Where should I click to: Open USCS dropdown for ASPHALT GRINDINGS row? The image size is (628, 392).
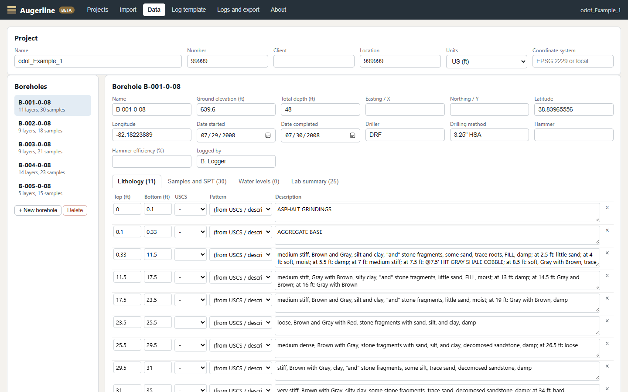(191, 210)
